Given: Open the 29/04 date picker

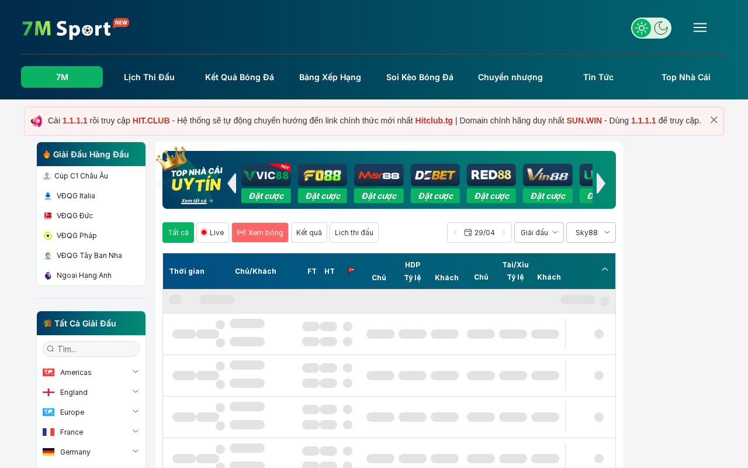Looking at the screenshot, I should coord(480,232).
